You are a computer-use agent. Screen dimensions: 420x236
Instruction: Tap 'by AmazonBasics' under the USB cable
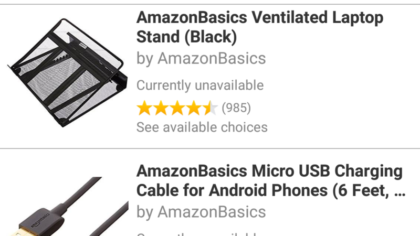pyautogui.click(x=201, y=212)
